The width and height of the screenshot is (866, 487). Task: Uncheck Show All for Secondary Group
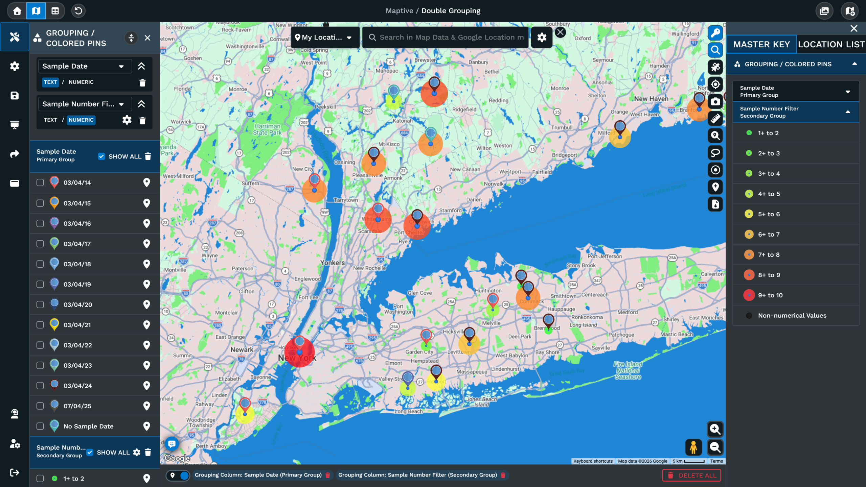tap(90, 452)
